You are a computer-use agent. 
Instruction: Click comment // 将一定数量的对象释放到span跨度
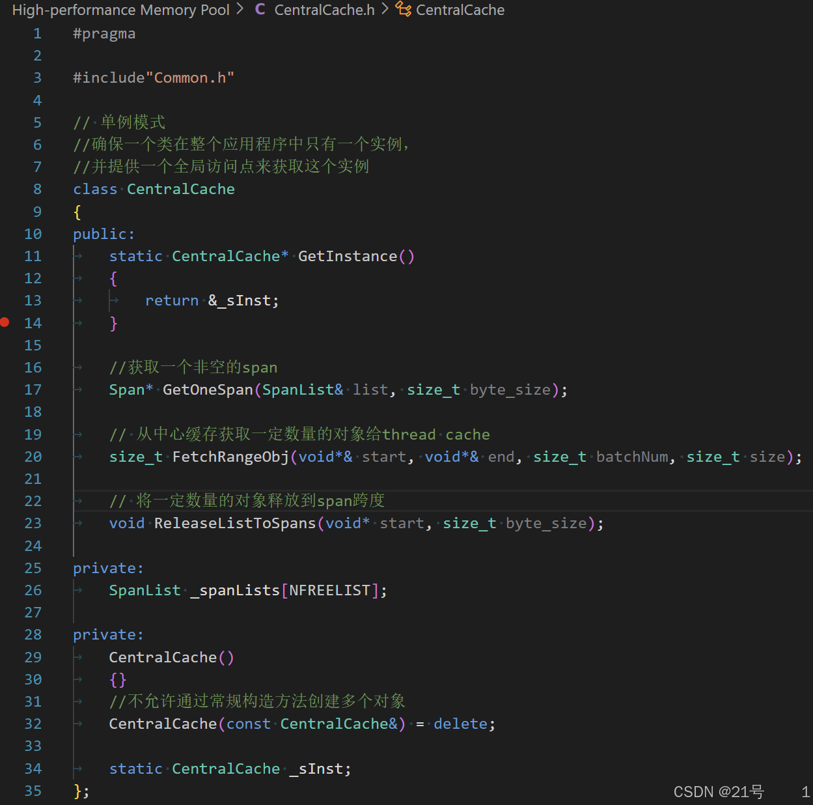pos(247,501)
